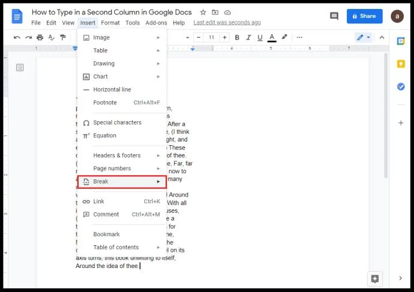Open Google Tasks side panel

coord(401,86)
